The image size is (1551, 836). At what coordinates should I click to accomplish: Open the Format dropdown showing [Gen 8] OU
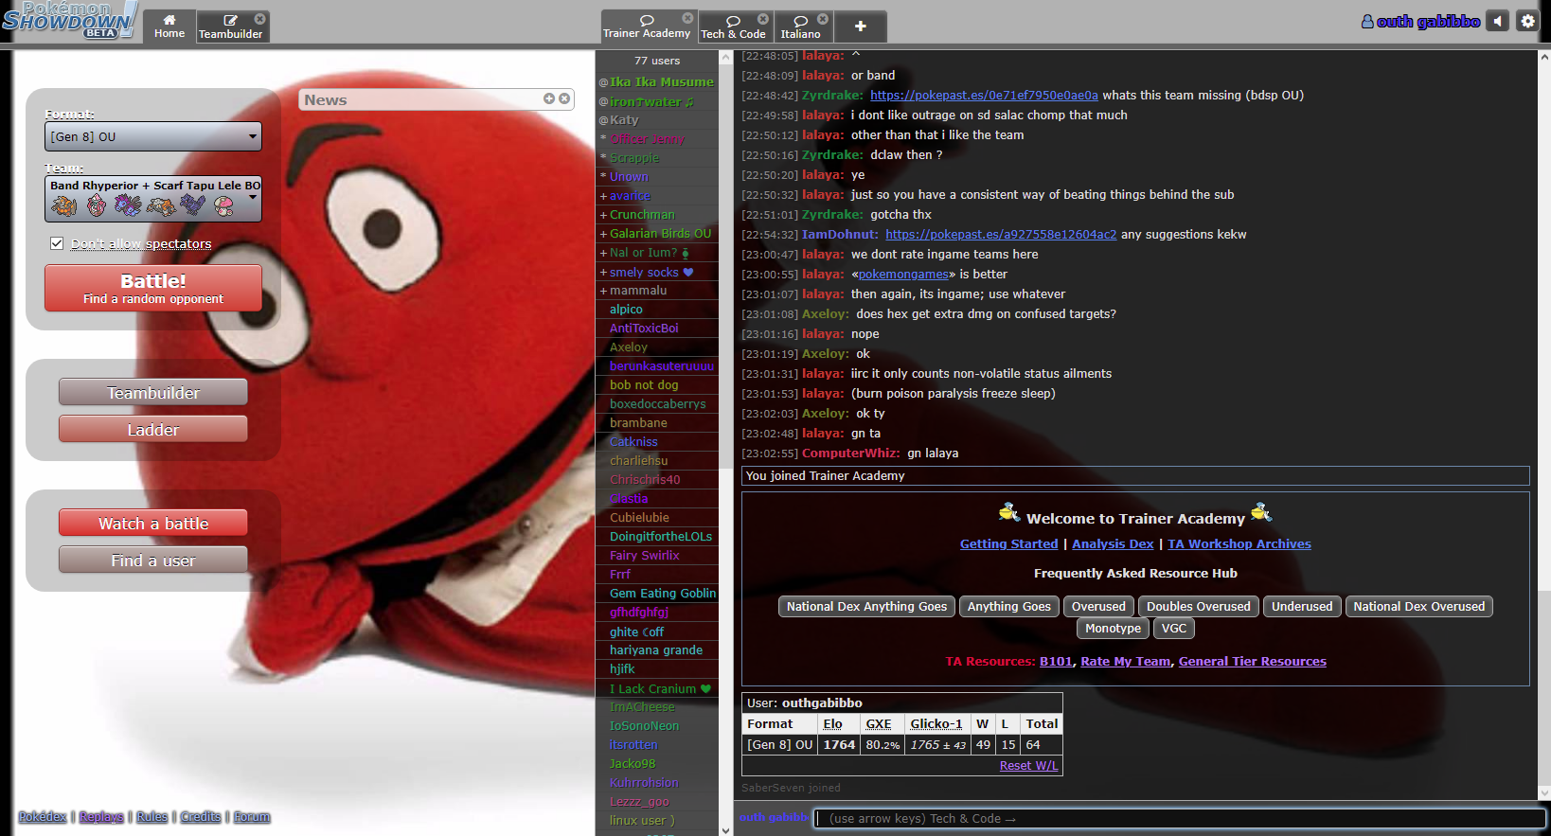coord(153,136)
